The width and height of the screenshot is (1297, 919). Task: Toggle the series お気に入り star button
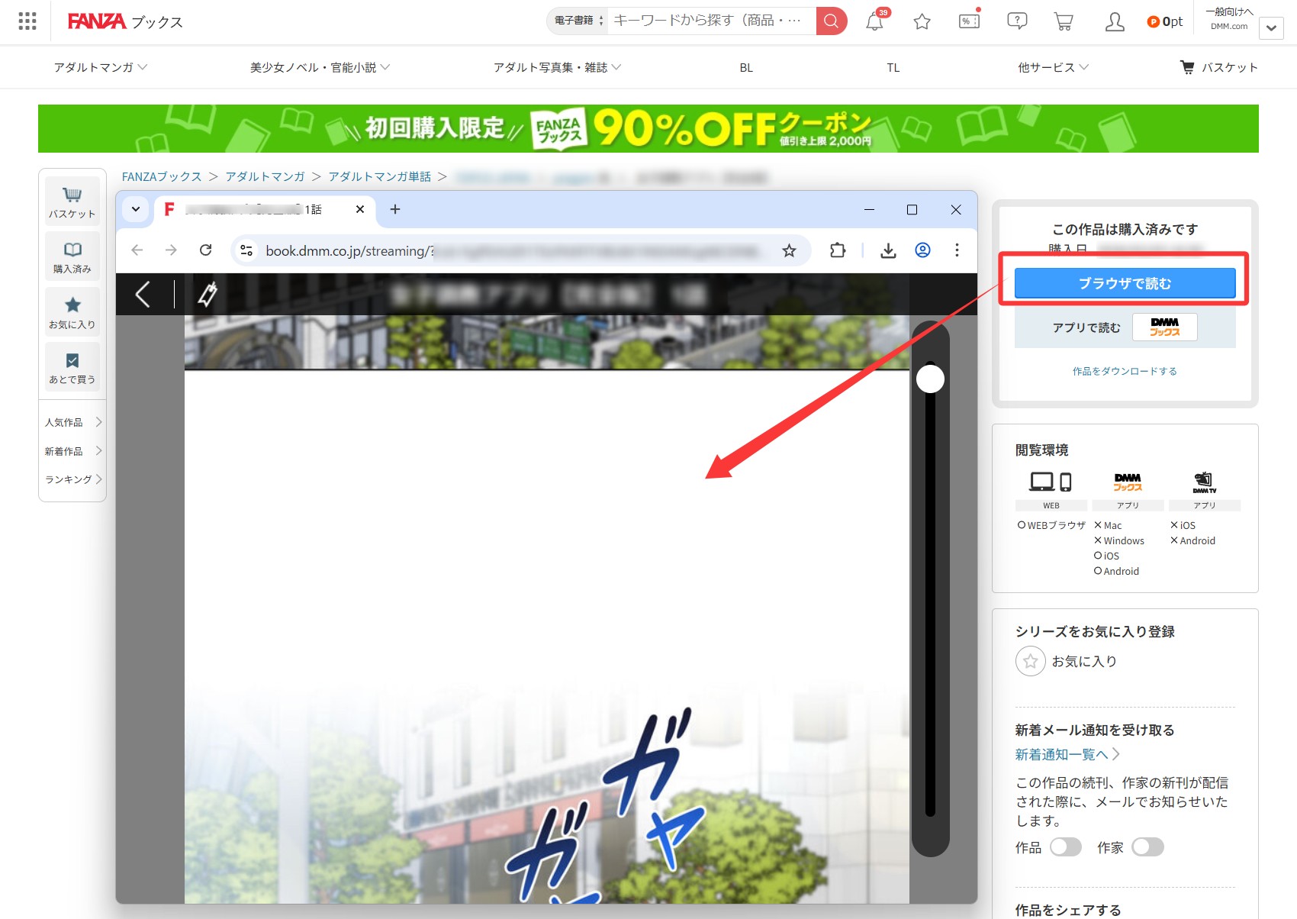[x=1030, y=661]
